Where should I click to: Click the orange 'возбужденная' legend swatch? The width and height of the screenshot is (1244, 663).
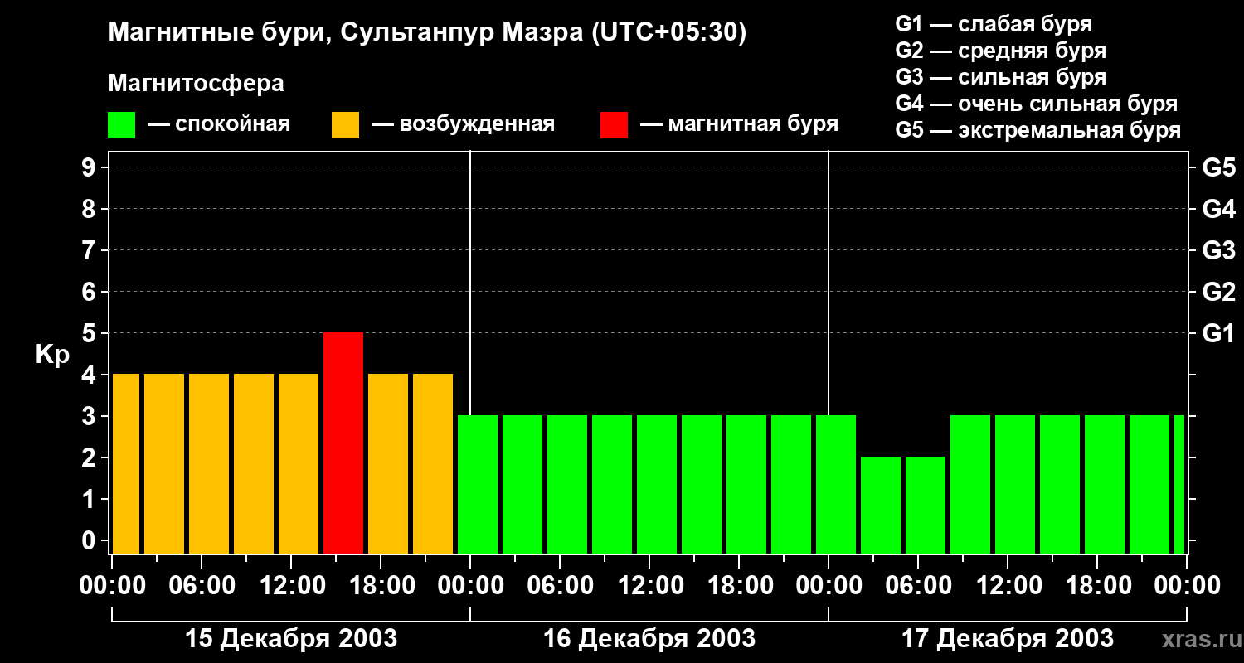pyautogui.click(x=345, y=125)
